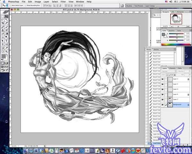Viewport: 192px width, 154px height.
Task: Select the Rectangular Marquee tool
Action: tap(3, 16)
